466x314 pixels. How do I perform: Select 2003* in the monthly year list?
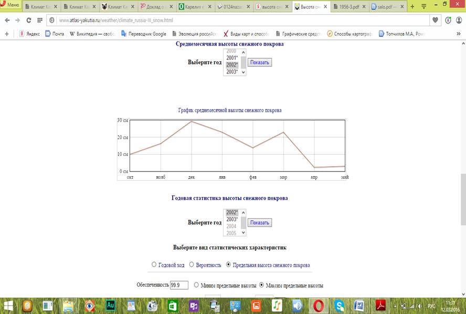[x=232, y=71]
